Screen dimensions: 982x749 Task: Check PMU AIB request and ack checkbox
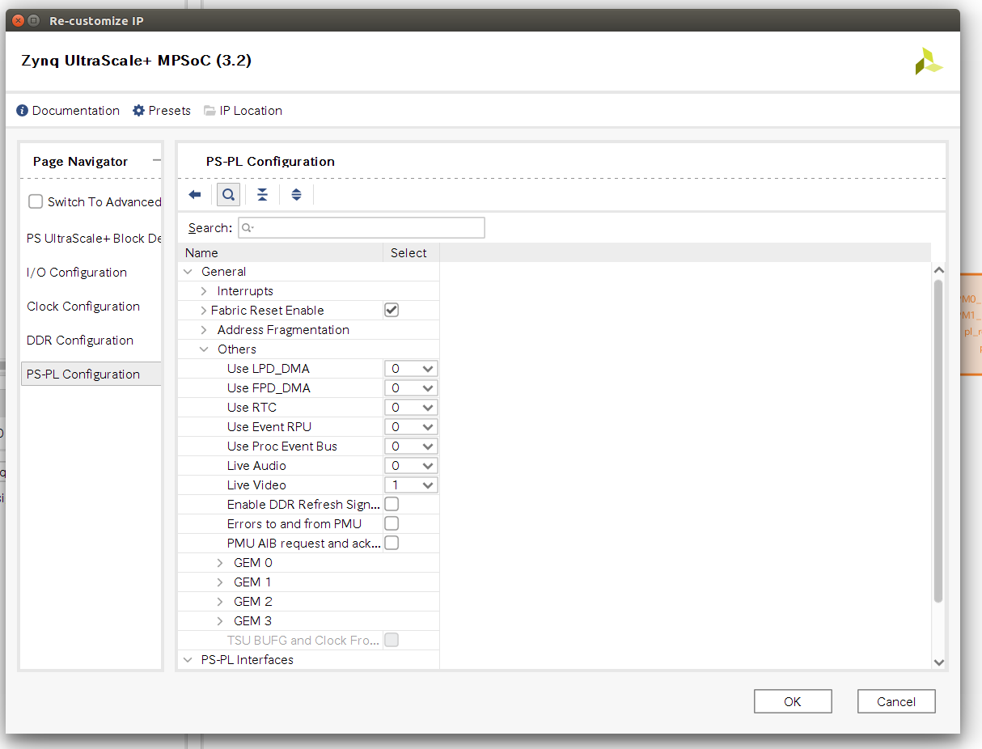coord(392,543)
